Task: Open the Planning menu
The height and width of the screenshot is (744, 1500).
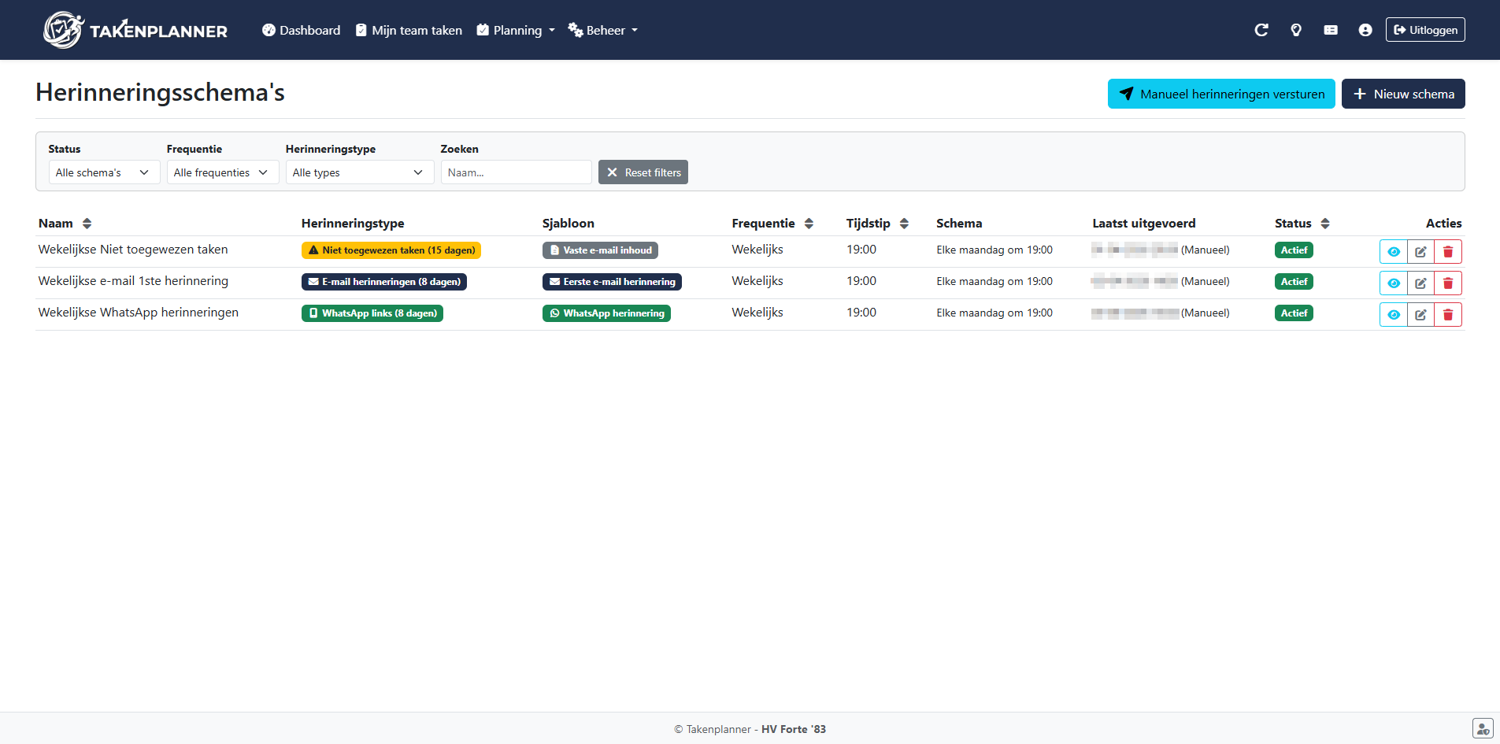Action: (x=517, y=31)
